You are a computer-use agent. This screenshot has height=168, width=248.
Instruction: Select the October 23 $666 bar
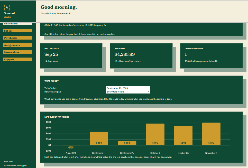(183, 135)
